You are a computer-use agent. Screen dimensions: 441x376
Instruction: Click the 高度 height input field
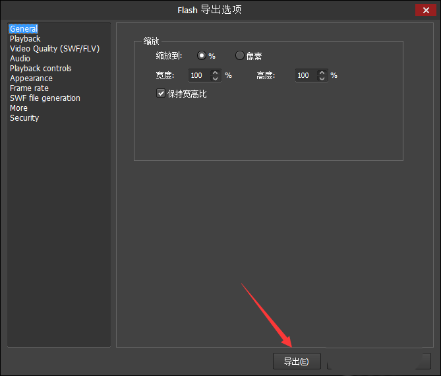[x=307, y=75]
